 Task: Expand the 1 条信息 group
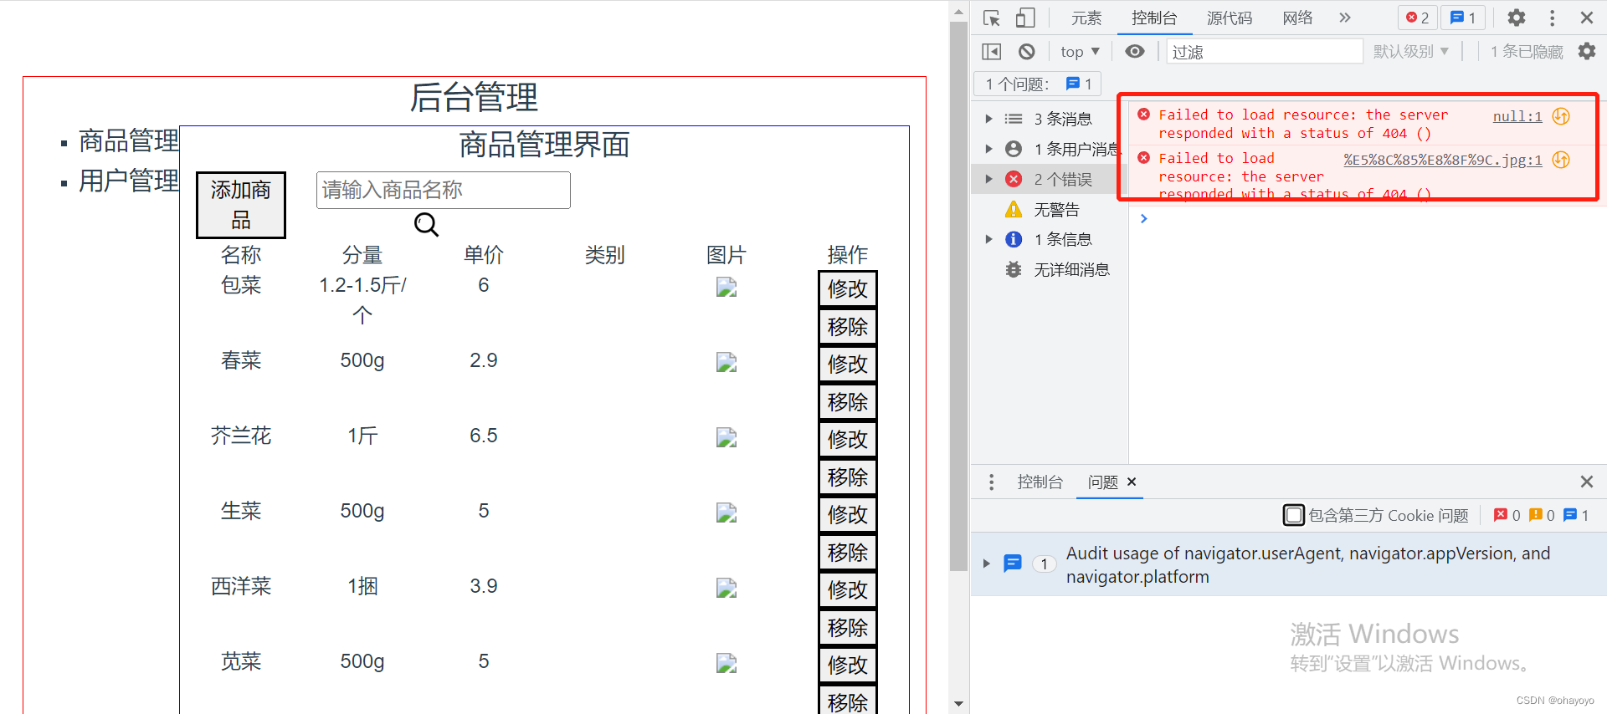pyautogui.click(x=988, y=239)
